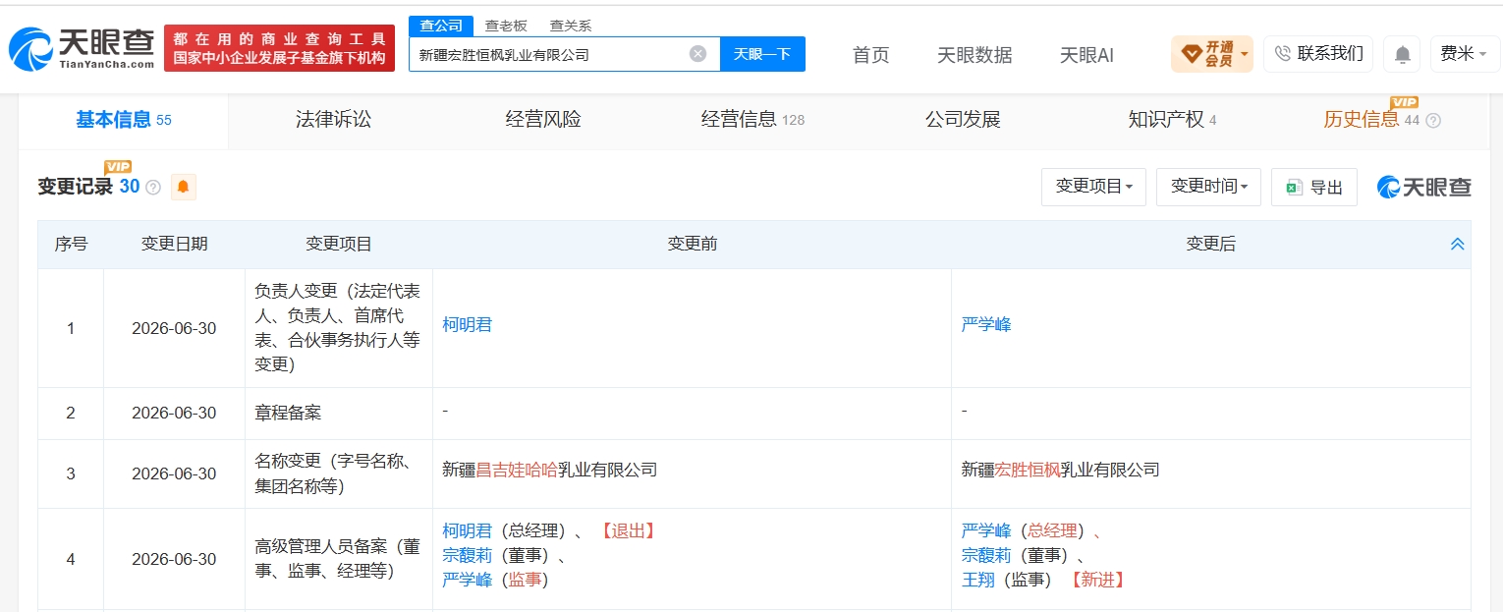
Task: Open notifications bell icon in header
Action: tap(1402, 54)
